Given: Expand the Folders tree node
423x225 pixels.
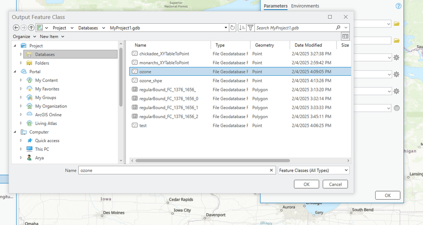Looking at the screenshot, I should (21, 63).
